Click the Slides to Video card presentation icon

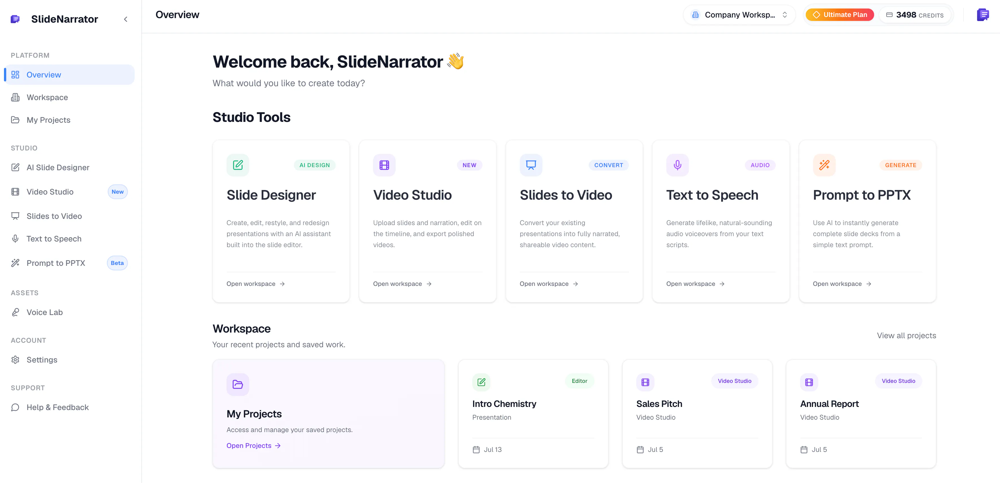click(531, 165)
